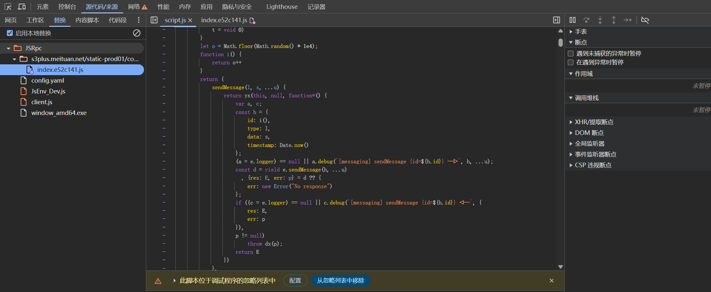Enable 遇到未捕获的异常时暂停 checkbox
Screen dimensions: 711x292
[571, 54]
